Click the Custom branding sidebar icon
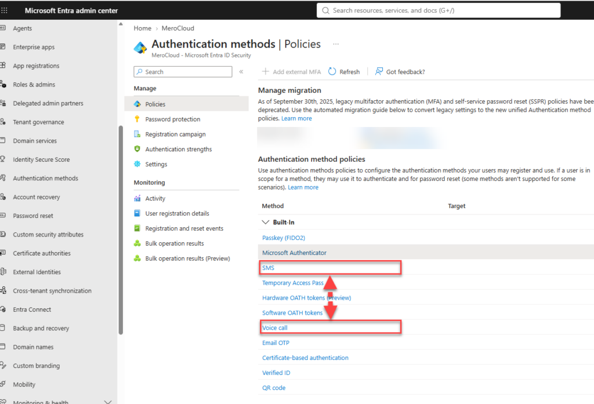The width and height of the screenshot is (594, 404). coord(3,366)
